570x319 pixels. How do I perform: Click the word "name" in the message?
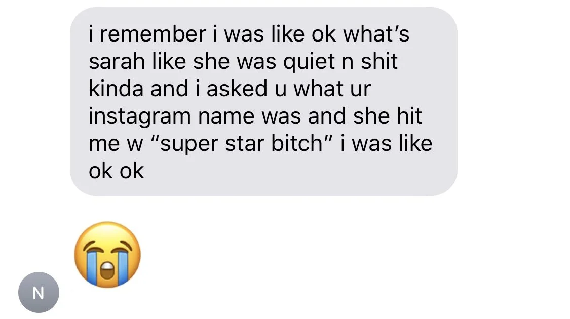click(x=226, y=116)
